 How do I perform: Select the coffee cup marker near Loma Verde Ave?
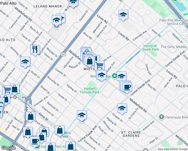(x=127, y=88)
